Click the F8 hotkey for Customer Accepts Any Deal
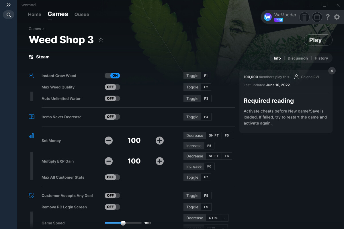This screenshot has height=229, width=344. [x=206, y=196]
